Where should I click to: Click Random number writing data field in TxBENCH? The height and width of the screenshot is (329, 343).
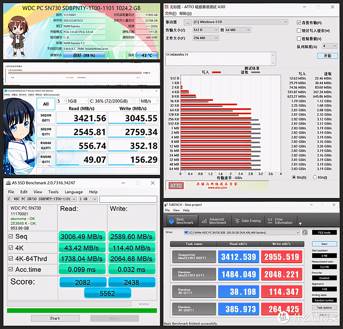pos(324,300)
